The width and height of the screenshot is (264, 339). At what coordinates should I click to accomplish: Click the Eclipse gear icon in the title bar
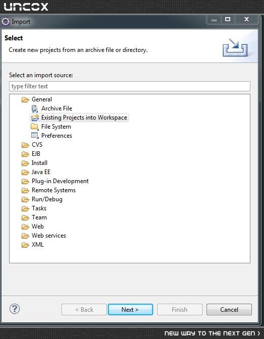(x=6, y=22)
